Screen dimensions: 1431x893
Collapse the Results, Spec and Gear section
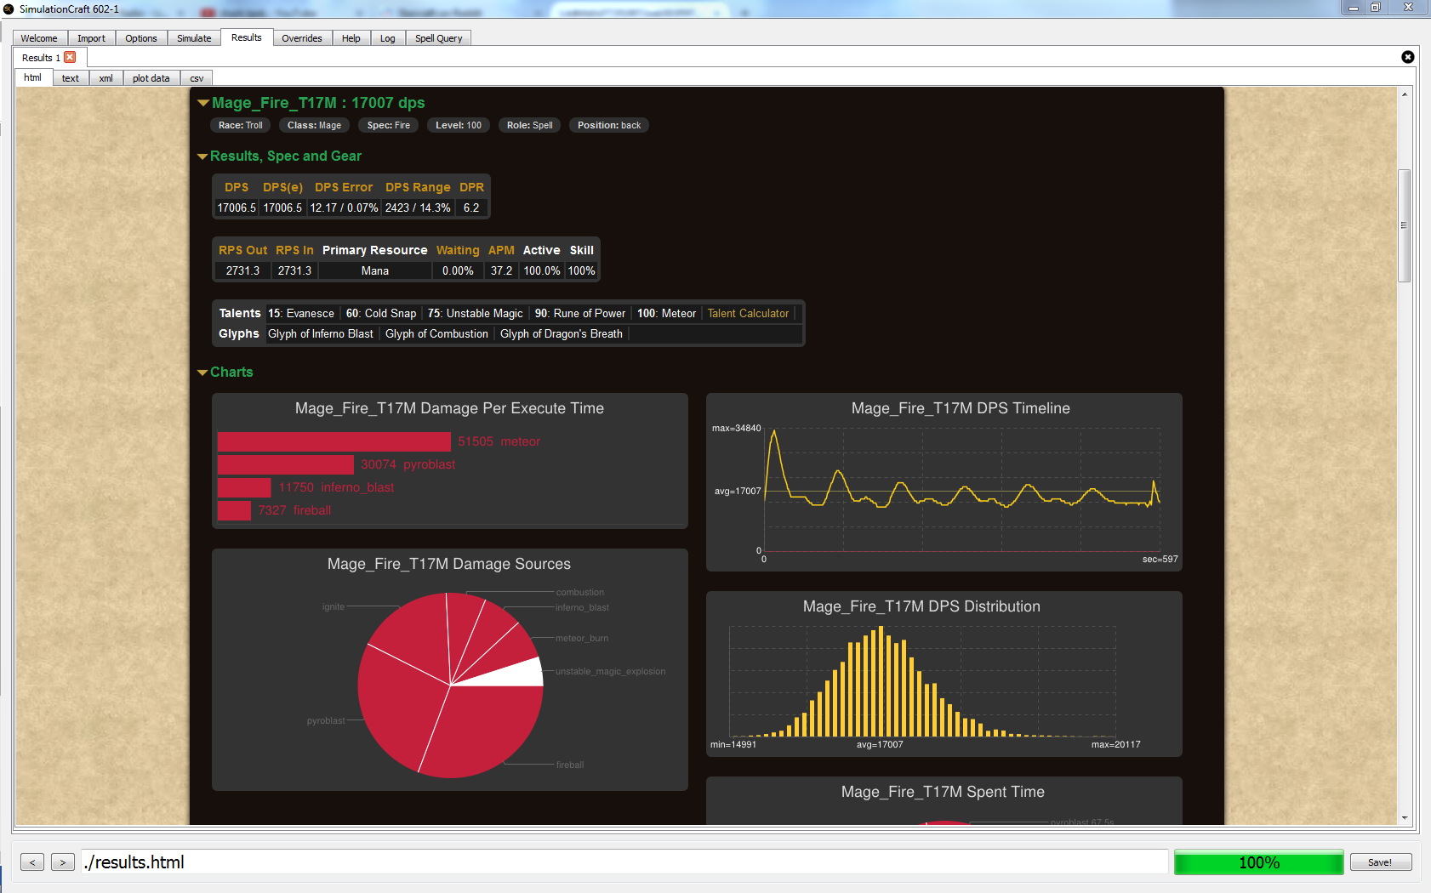[202, 156]
